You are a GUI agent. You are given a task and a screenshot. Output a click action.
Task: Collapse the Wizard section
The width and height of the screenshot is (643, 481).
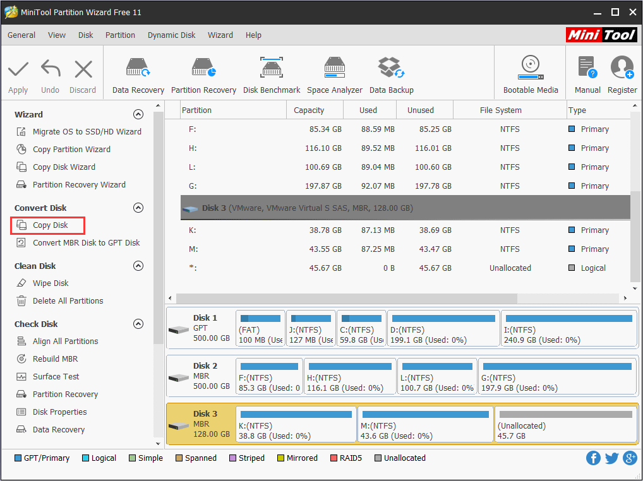click(x=138, y=114)
